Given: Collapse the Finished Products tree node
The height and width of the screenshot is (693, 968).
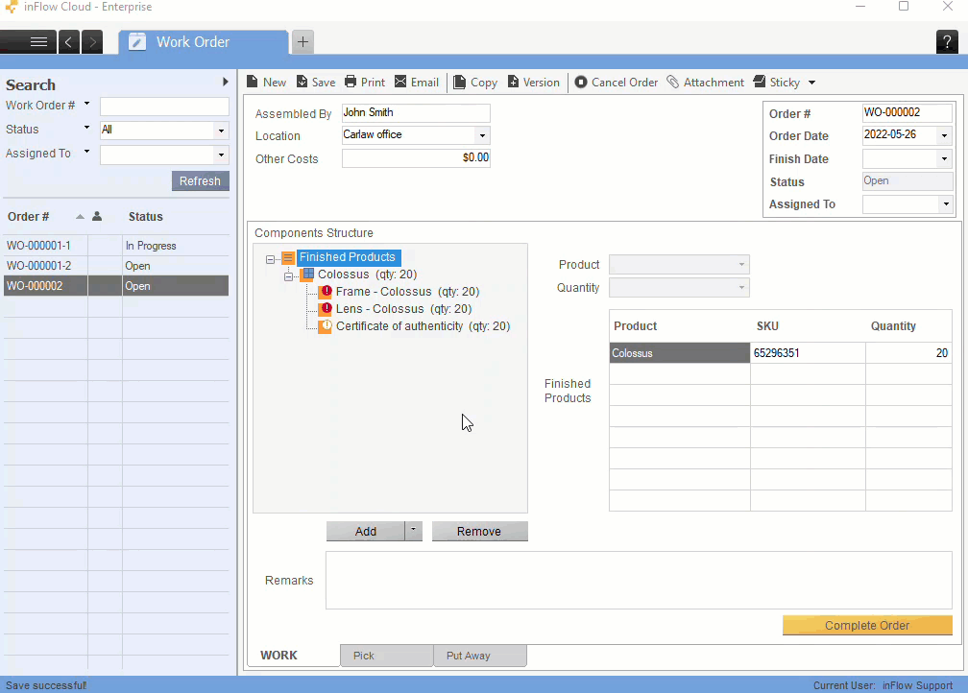Looking at the screenshot, I should 272,257.
